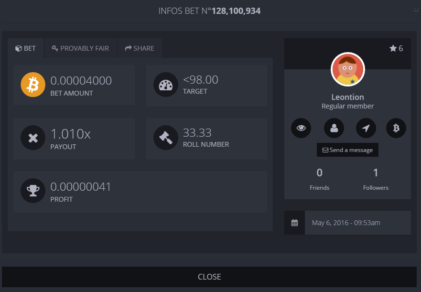Click the orange Bitcoin bet amount icon
Viewport: 421px width, 292px height.
click(33, 85)
